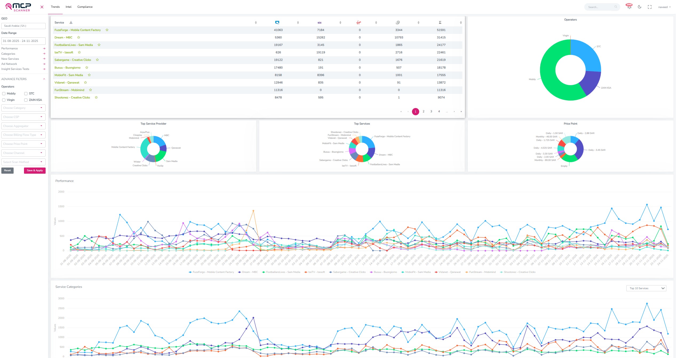The width and height of the screenshot is (676, 358).
Task: Collapse the Advance Filters section
Action: click(x=44, y=79)
